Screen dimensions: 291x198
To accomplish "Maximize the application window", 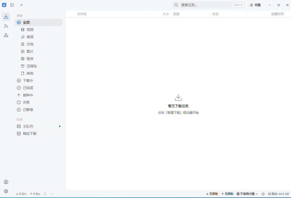I will coord(278,5).
